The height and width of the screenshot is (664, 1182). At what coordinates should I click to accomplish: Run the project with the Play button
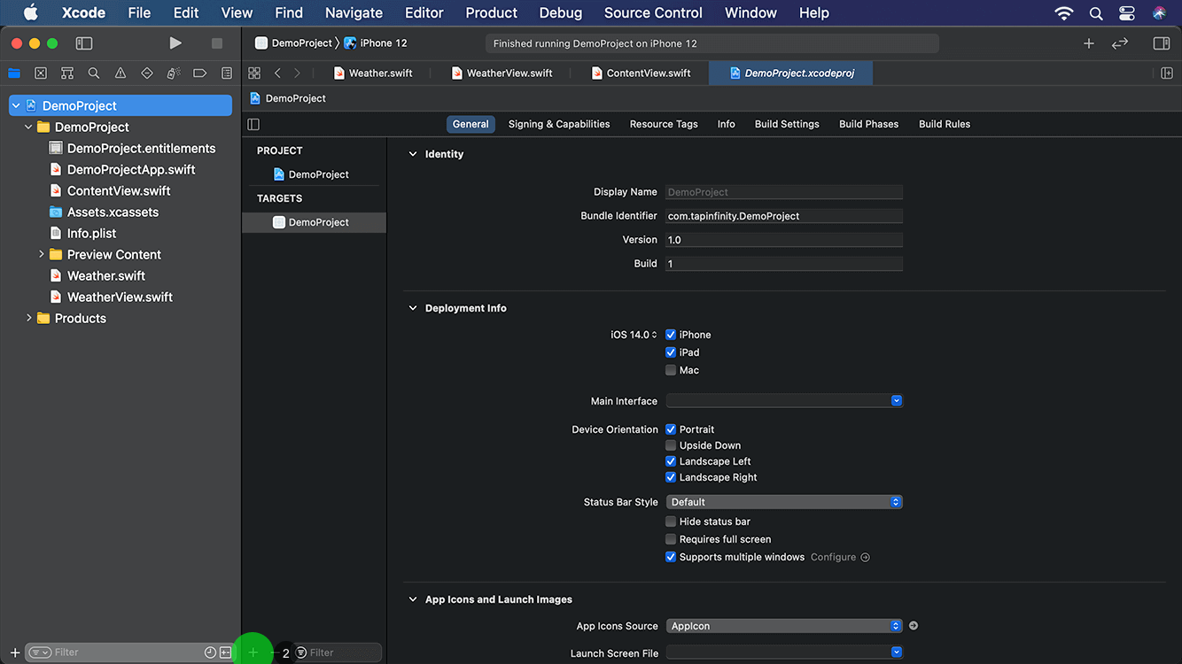(175, 42)
